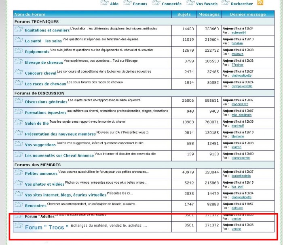Click horse icon beside Equitations et cavaliers

(19, 29)
